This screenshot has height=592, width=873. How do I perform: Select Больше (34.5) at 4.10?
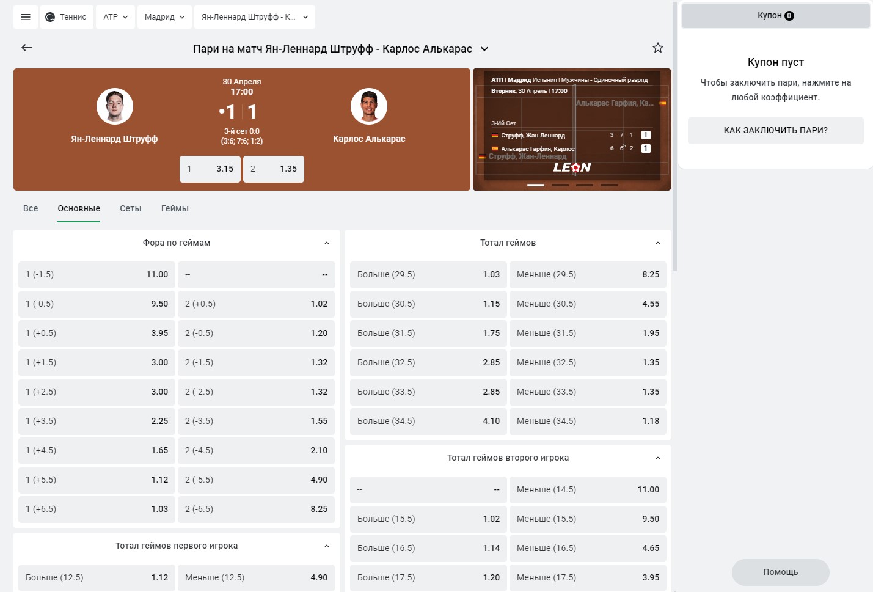click(428, 422)
